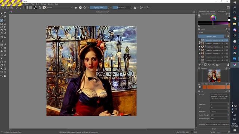Toggle the vertical mirror tool
This screenshot has width=239, height=134.
pyautogui.click(x=142, y=7)
